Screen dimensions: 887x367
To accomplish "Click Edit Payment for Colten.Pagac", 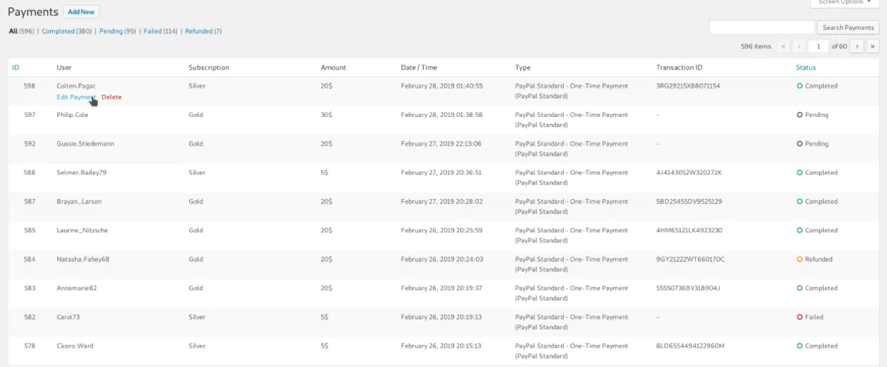I will 76,97.
